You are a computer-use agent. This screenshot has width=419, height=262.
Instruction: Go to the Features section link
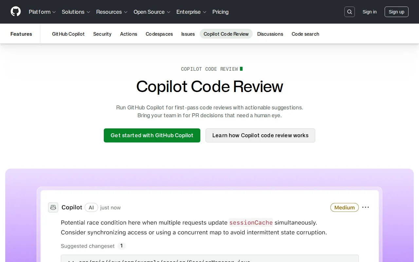21,34
